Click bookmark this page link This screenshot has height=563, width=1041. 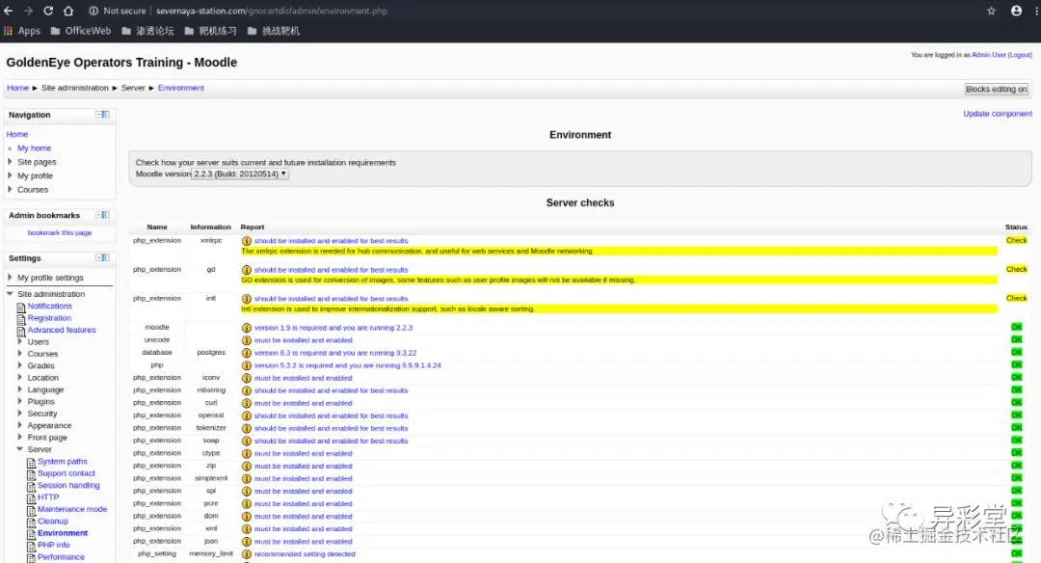pyautogui.click(x=60, y=232)
